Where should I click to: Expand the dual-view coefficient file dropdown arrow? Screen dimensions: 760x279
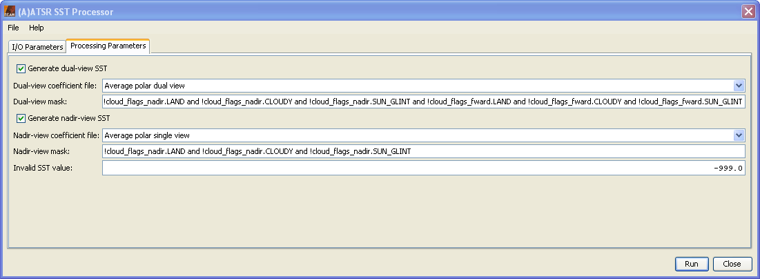point(739,86)
